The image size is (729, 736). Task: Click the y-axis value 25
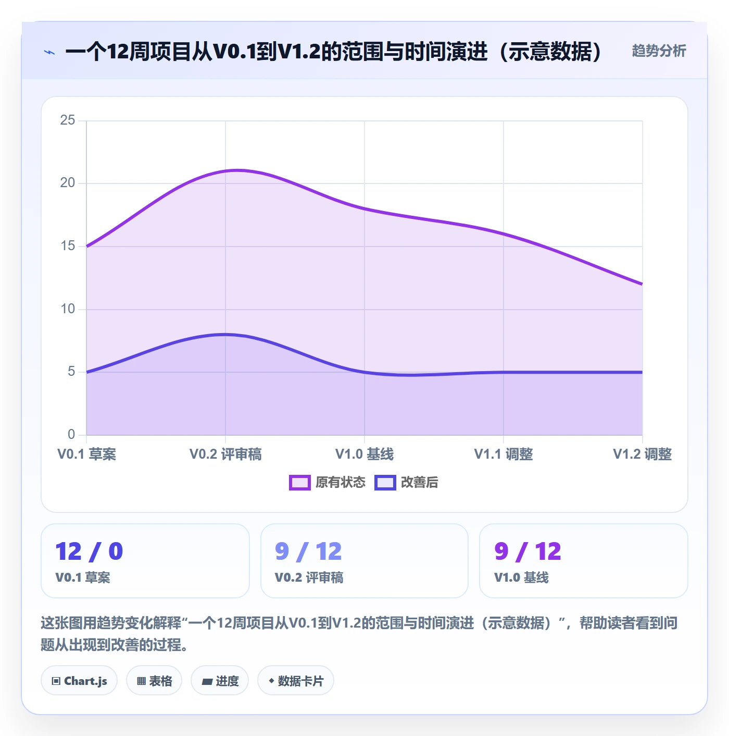click(68, 120)
